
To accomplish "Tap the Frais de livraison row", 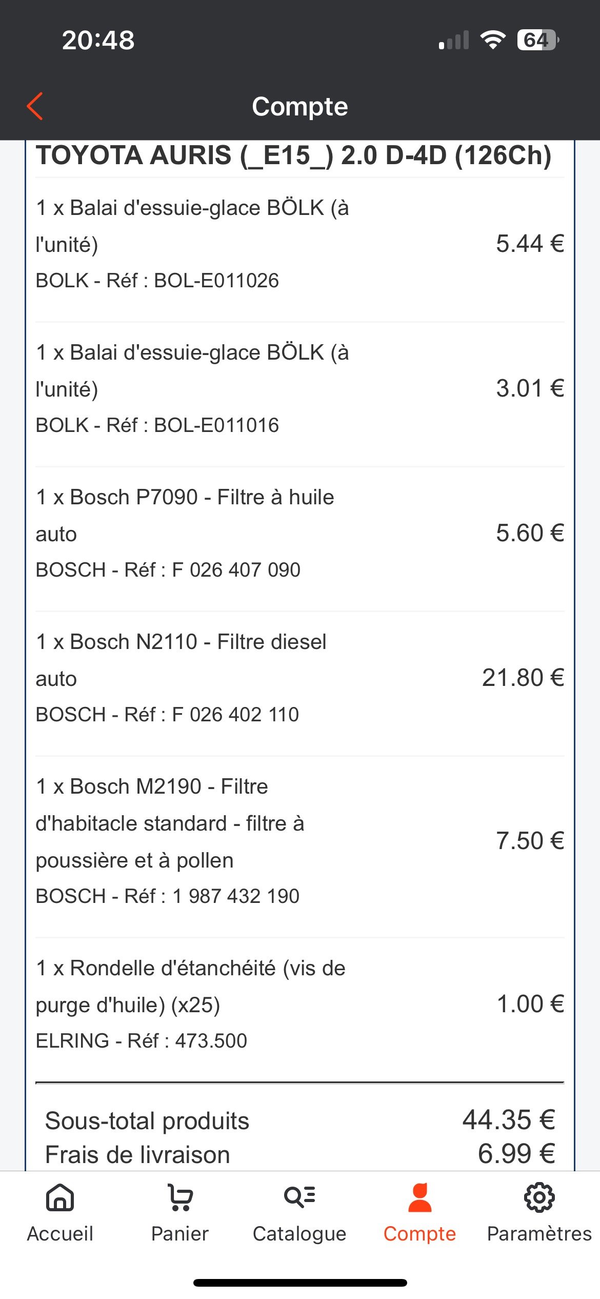I will 300,1154.
